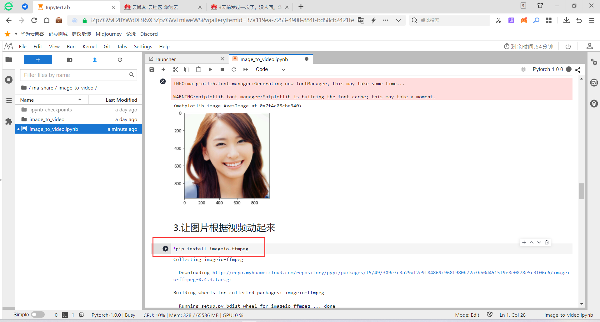
Task: Create a new folder icon
Action: [70, 60]
